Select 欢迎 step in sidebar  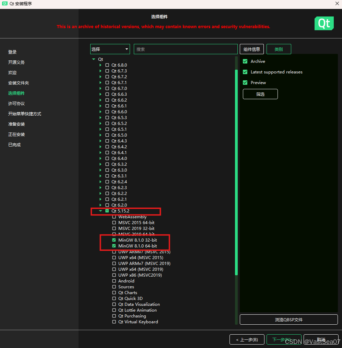pos(12,72)
